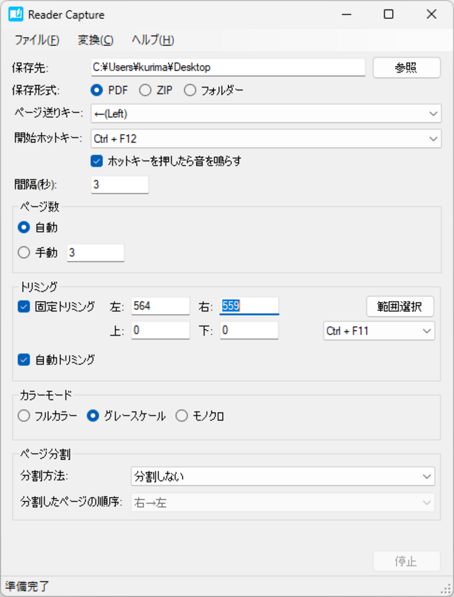Select 手動 page count option

[24, 252]
